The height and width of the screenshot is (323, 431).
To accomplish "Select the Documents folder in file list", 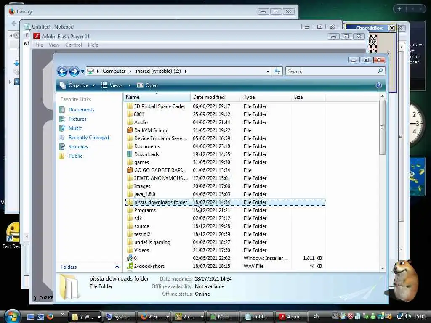I will 147,146.
